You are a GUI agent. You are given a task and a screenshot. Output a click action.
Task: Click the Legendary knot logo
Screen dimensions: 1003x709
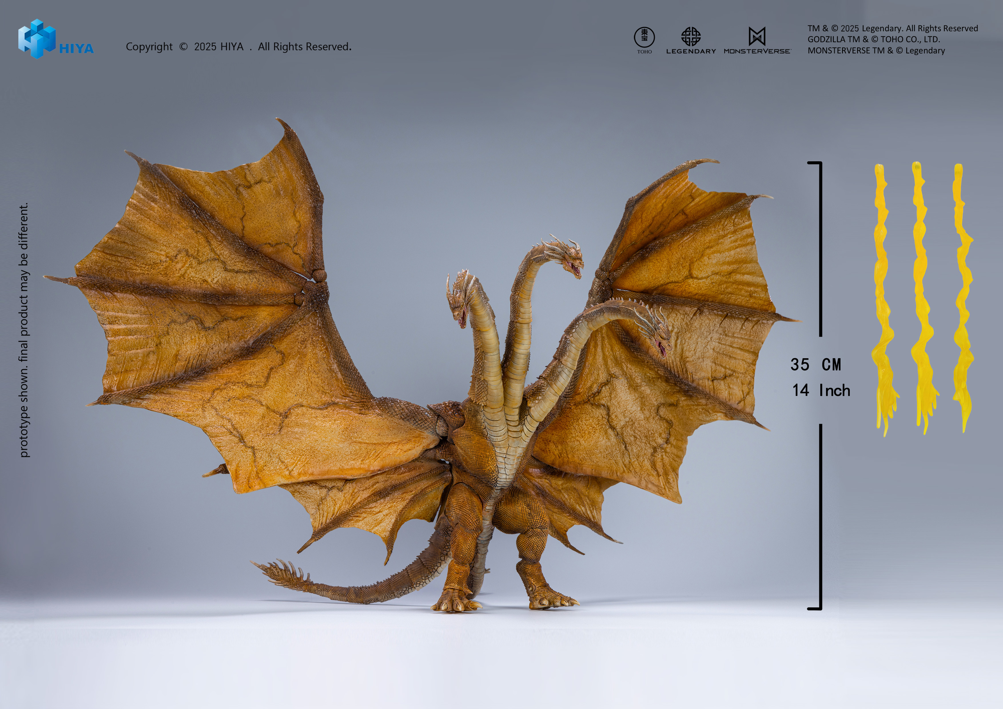(x=691, y=37)
